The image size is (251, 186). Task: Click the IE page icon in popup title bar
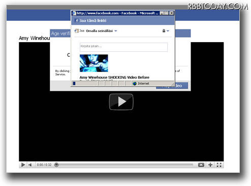pyautogui.click(x=74, y=13)
